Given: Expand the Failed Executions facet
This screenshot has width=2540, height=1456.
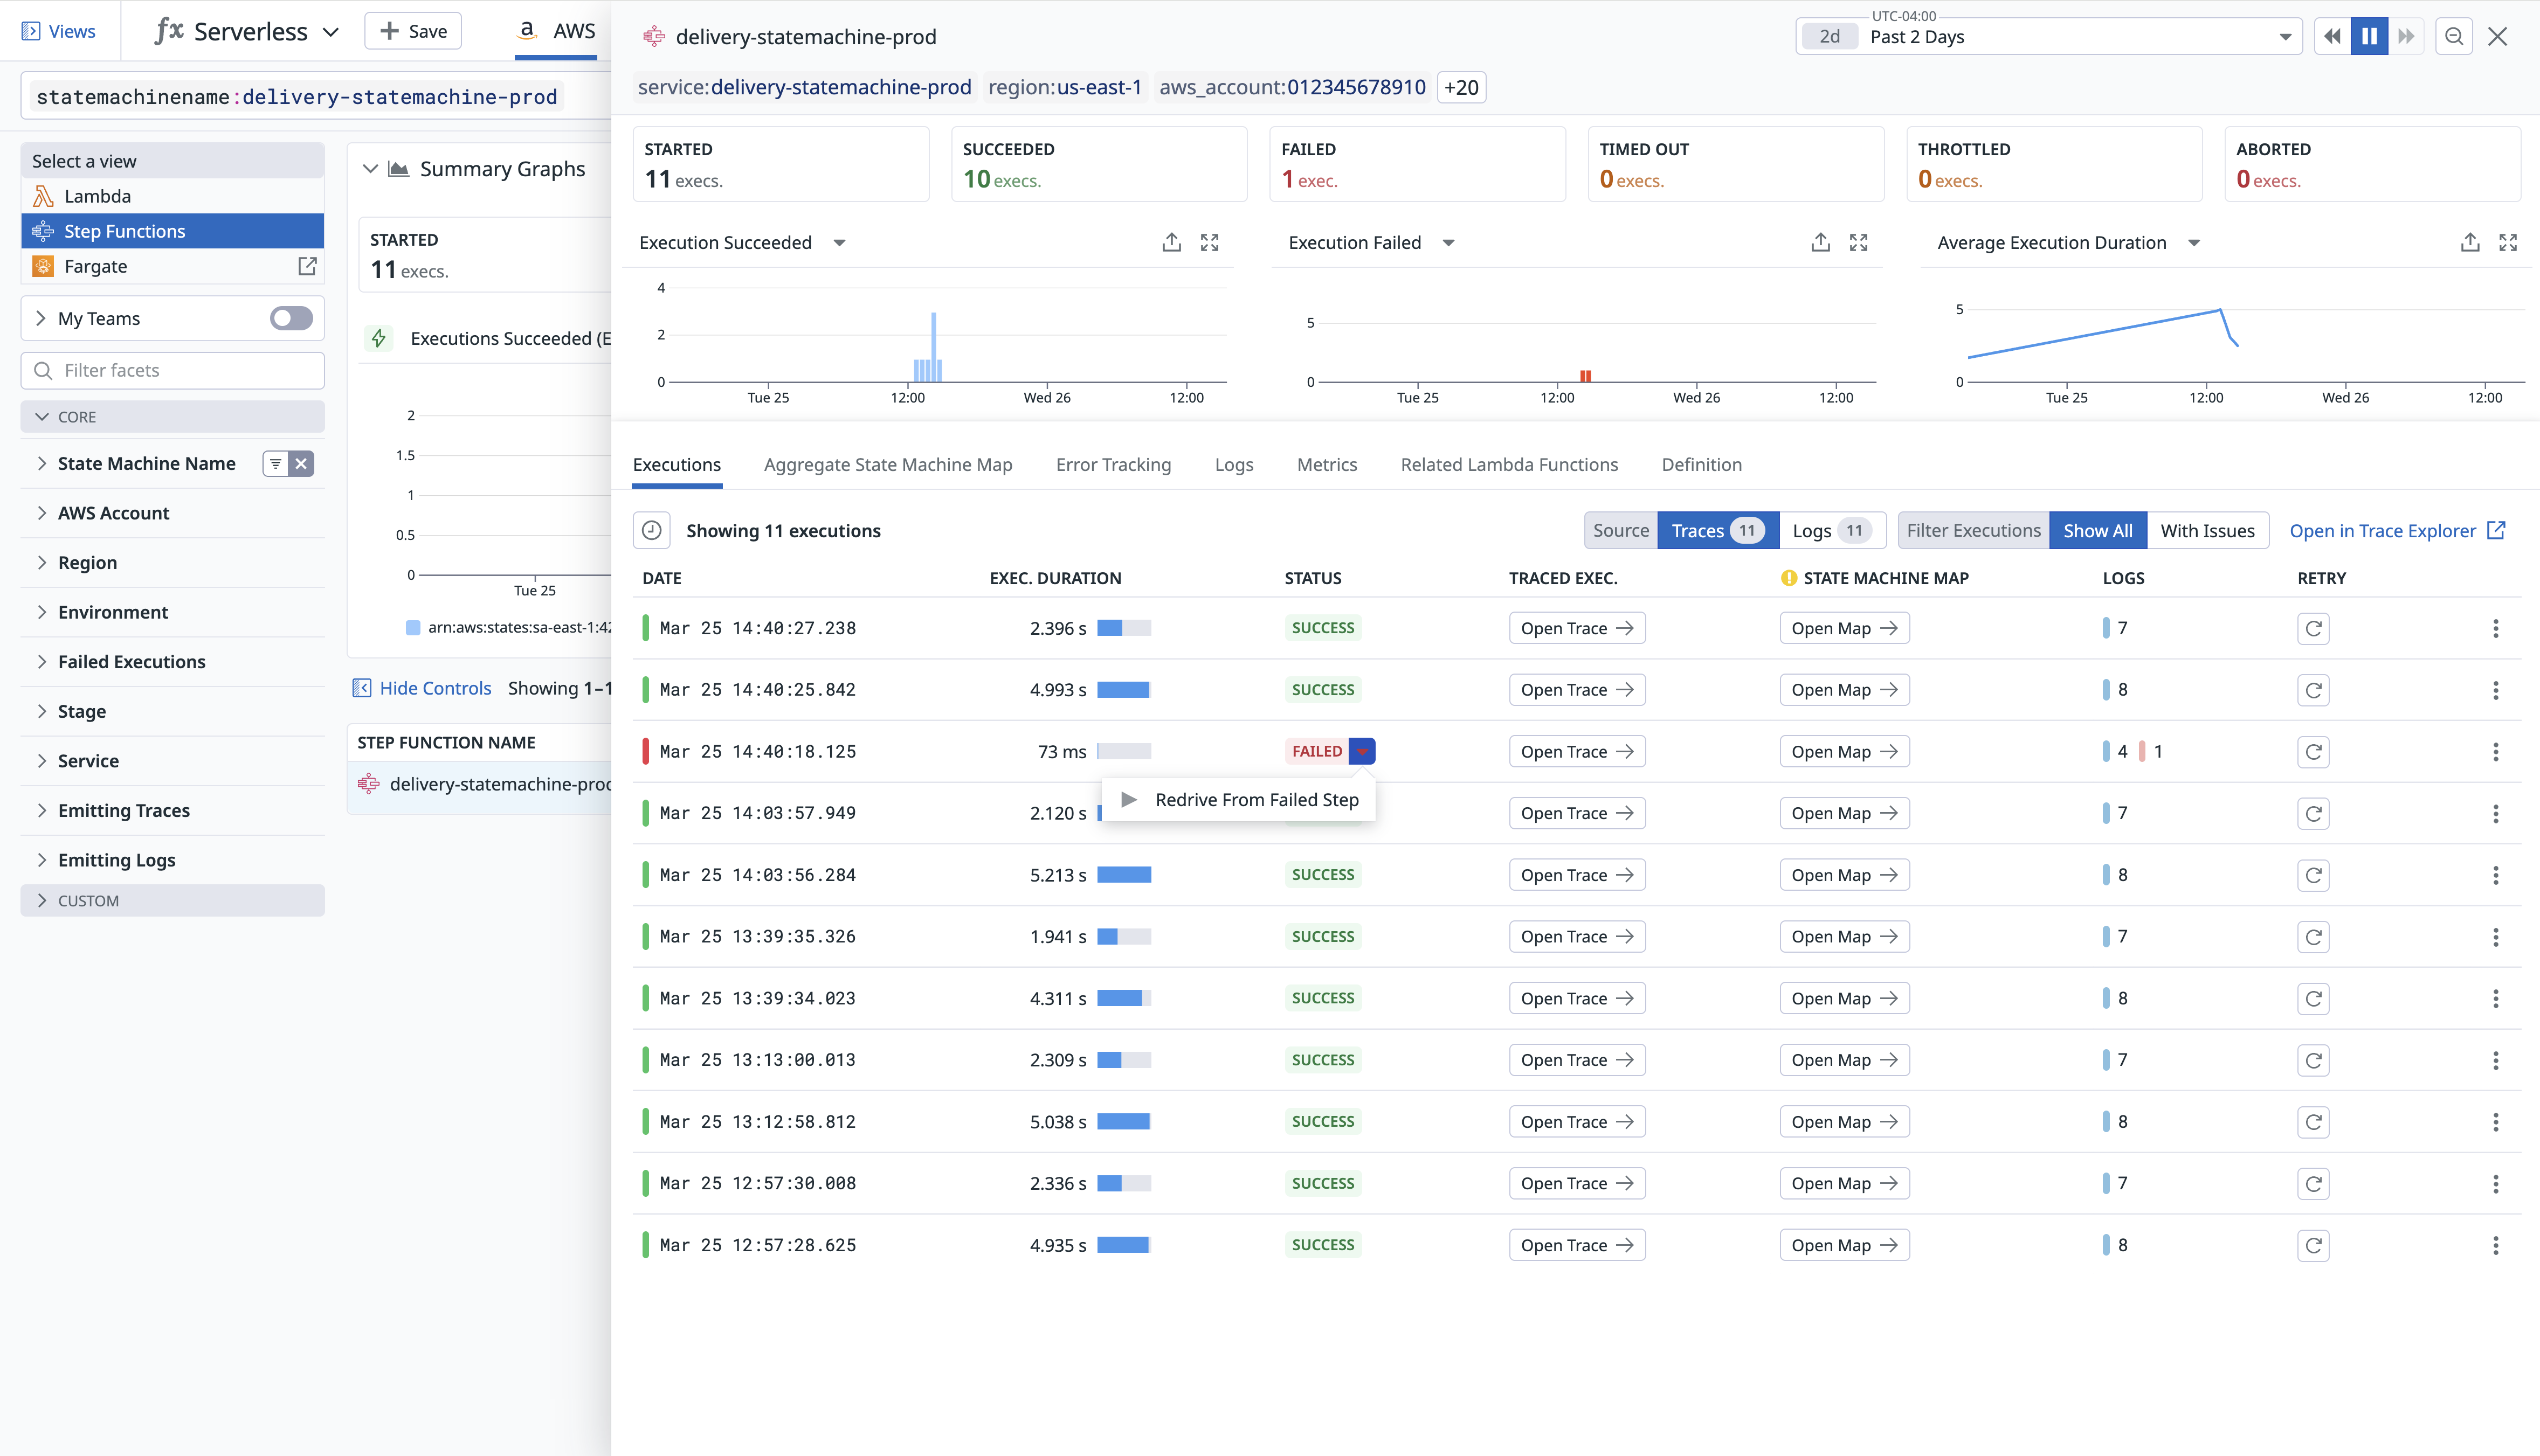Looking at the screenshot, I should click(x=131, y=662).
